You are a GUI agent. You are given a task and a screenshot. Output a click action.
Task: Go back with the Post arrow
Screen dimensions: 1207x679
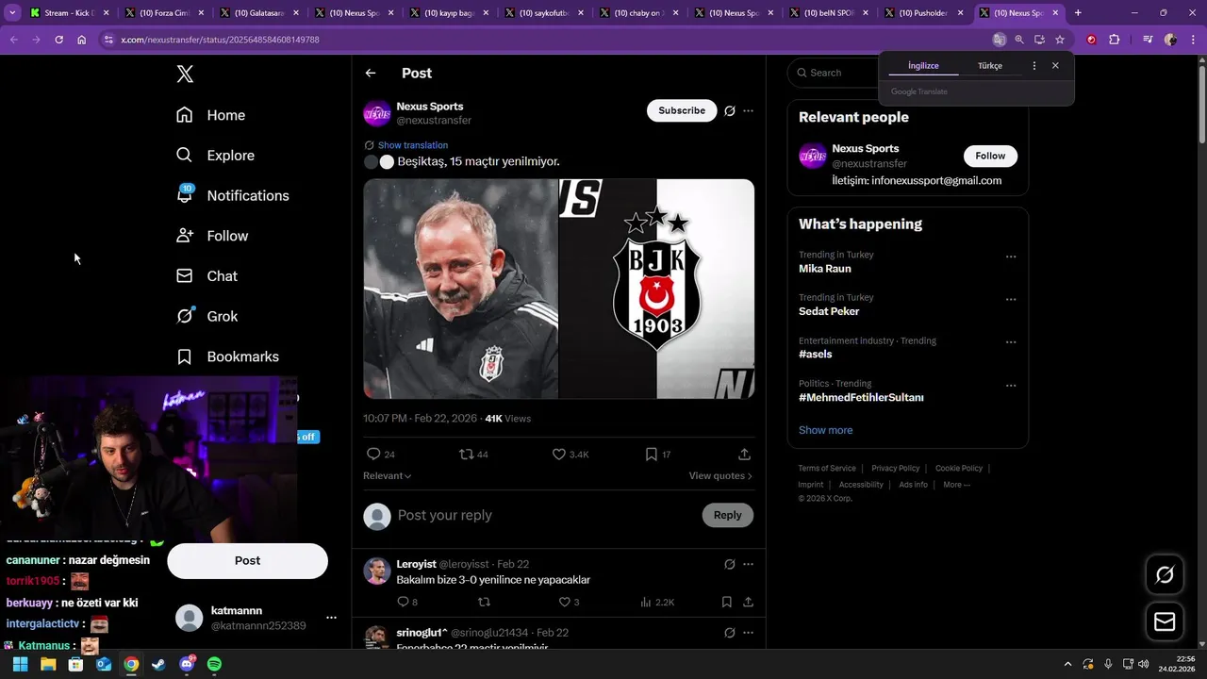click(x=371, y=73)
